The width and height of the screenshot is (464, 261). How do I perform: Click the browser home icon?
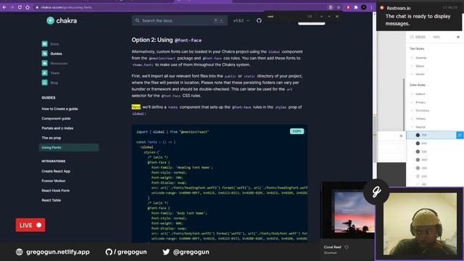[28, 7]
